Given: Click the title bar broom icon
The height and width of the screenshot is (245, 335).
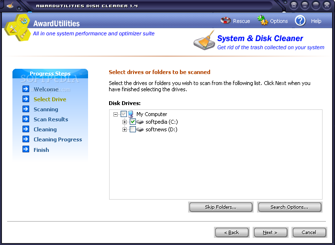Looking at the screenshot, I should coord(10,5).
